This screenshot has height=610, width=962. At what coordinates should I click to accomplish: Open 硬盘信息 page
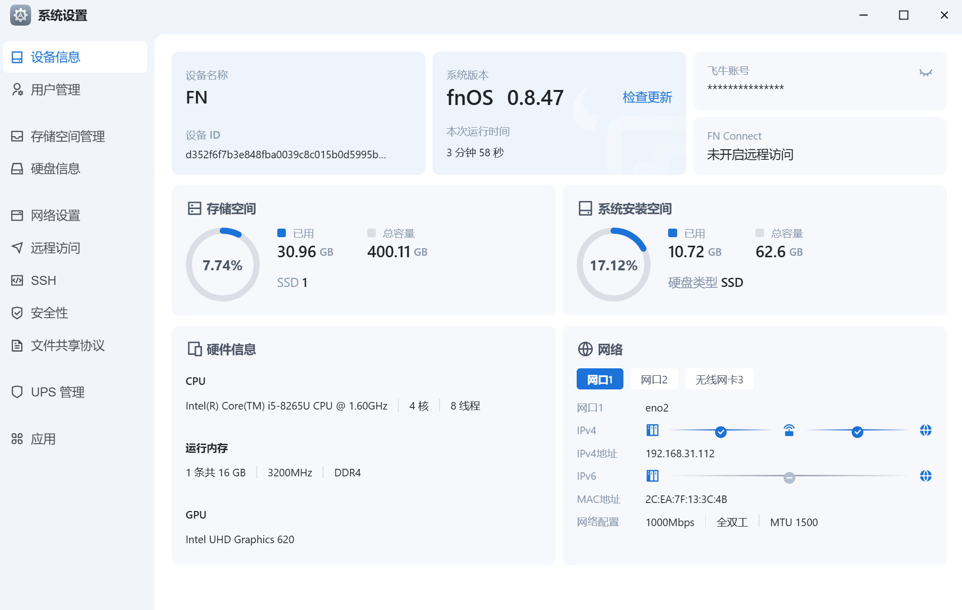point(75,169)
